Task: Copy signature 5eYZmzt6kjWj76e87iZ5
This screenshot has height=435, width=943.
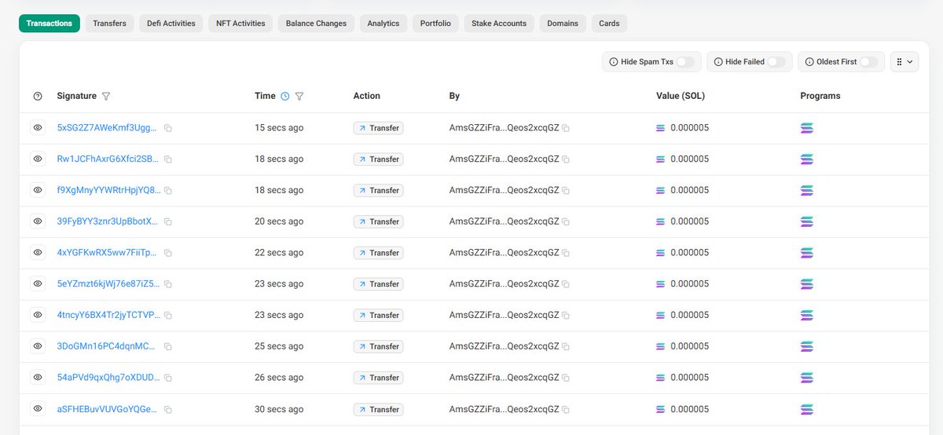Action: 168,284
